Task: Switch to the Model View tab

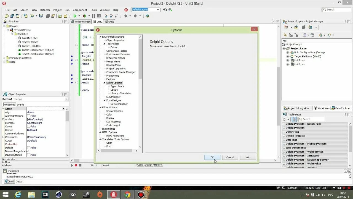Action: pyautogui.click(x=322, y=108)
